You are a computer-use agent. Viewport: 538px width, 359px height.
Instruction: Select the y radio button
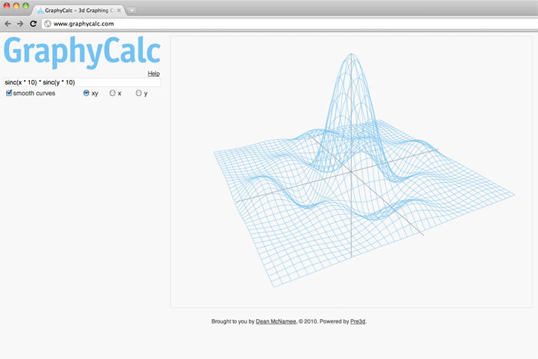(x=138, y=93)
